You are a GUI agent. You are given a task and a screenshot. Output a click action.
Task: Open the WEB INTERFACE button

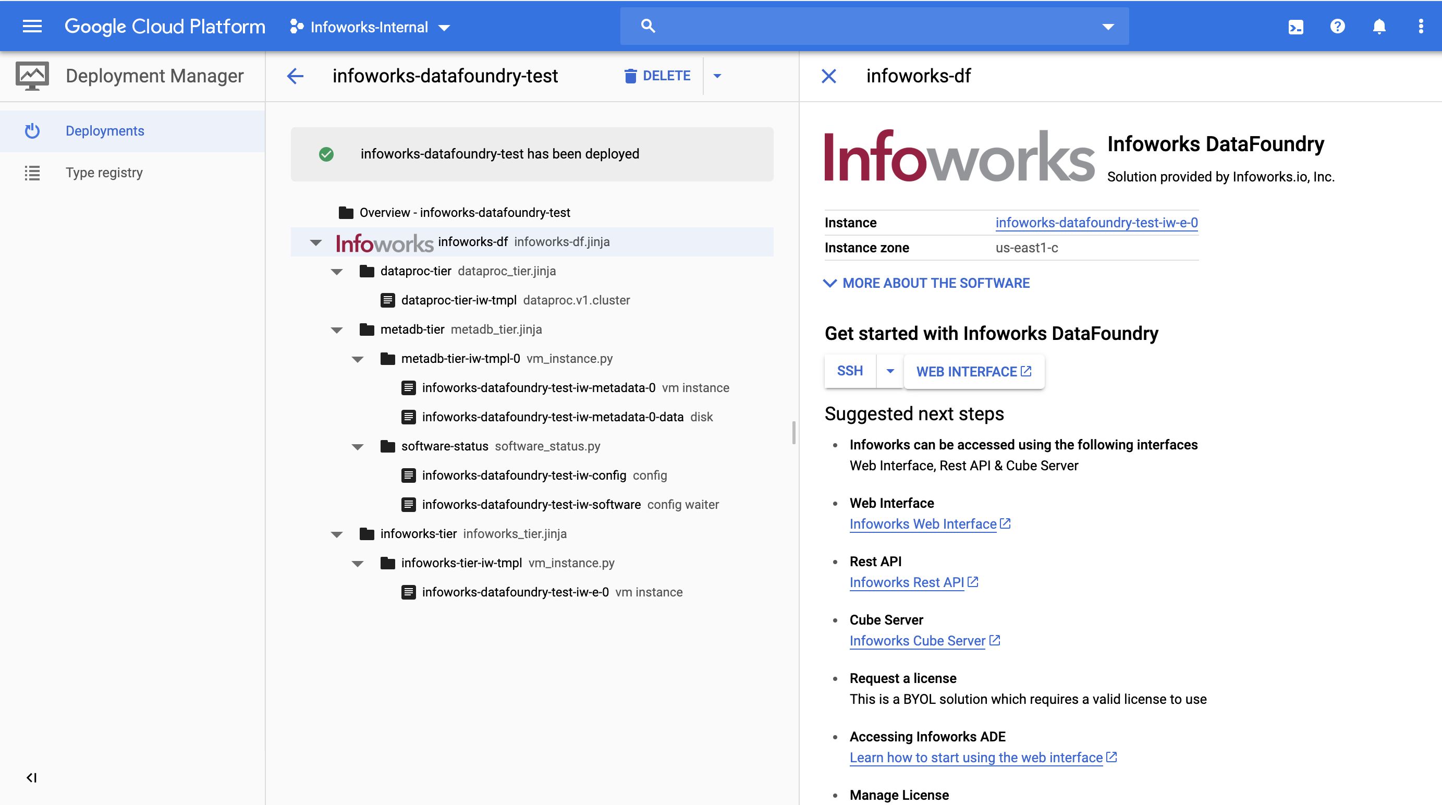(974, 371)
